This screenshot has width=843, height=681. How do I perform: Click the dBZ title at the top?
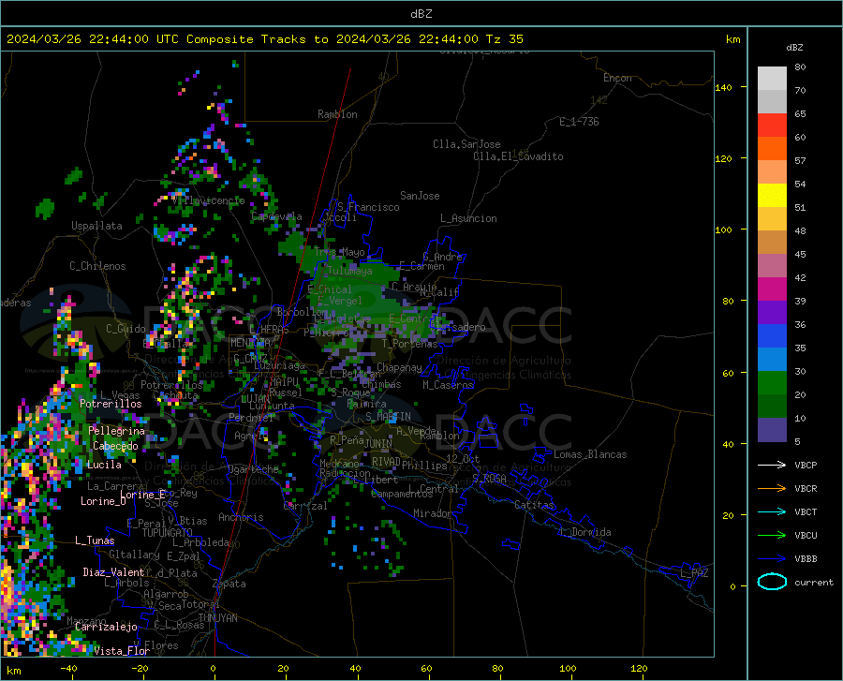click(x=421, y=14)
